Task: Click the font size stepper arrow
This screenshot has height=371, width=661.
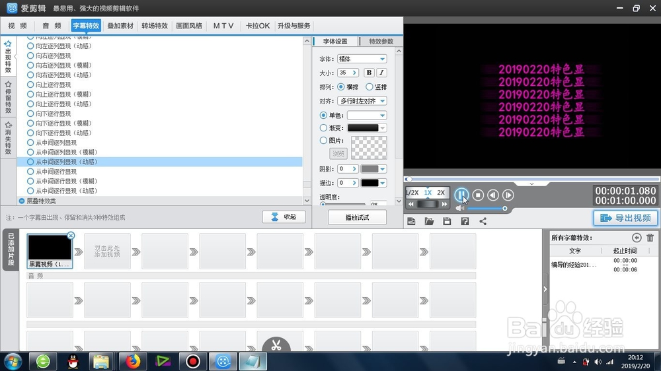Action: (x=354, y=73)
